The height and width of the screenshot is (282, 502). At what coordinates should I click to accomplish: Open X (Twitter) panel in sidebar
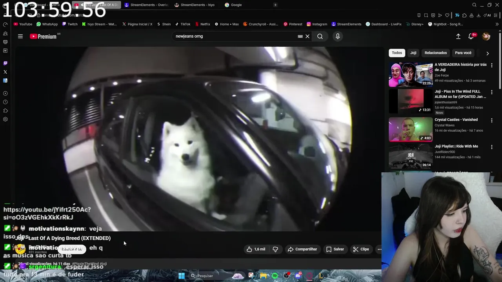[x=5, y=72]
